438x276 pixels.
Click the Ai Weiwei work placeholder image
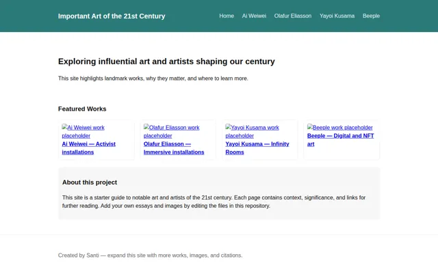(x=83, y=132)
